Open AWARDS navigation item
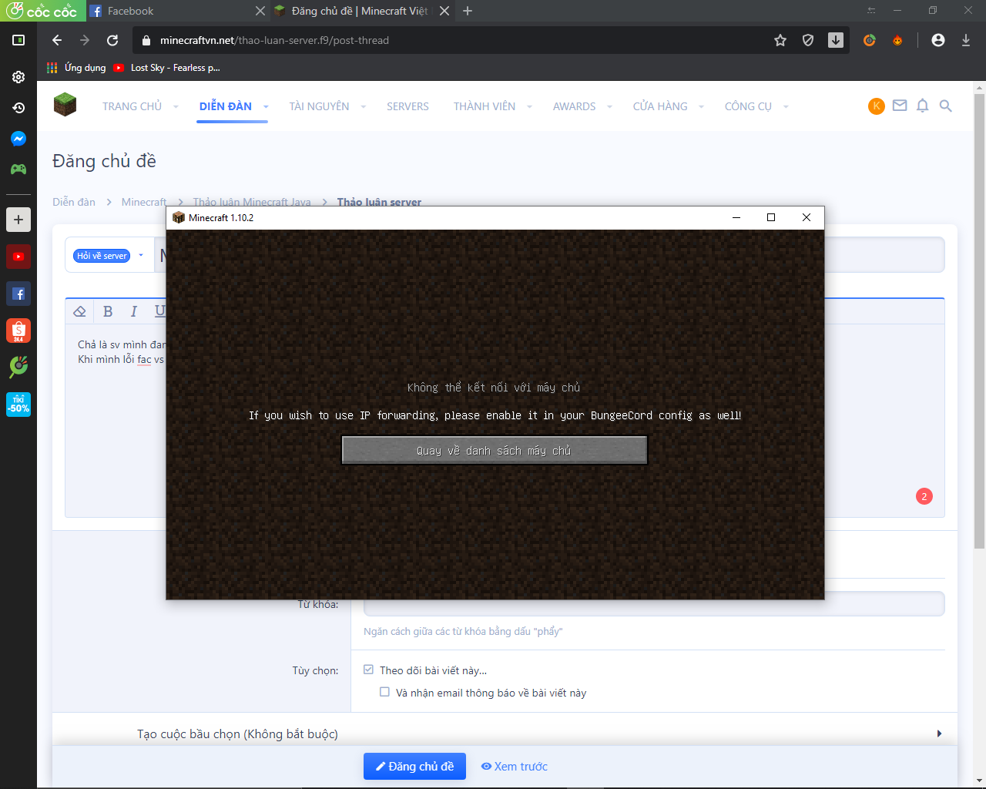Image resolution: width=986 pixels, height=789 pixels. tap(574, 106)
